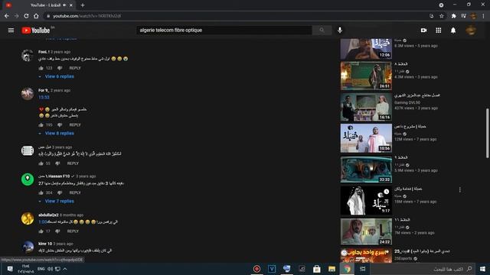Open Chrome extensions puzzle icon
Viewport: 490px width, 275px height.
pyautogui.click(x=453, y=16)
